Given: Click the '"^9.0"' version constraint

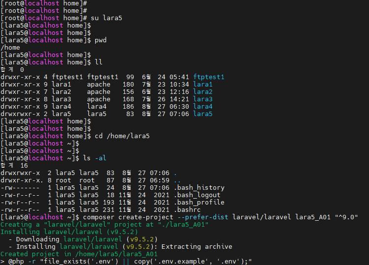Looking at the screenshot, I should (346, 217).
